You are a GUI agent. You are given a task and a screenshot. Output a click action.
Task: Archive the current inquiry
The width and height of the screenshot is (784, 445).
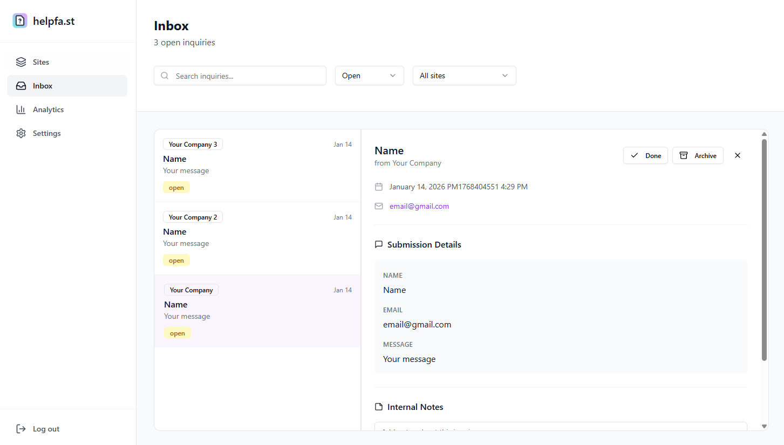(698, 155)
